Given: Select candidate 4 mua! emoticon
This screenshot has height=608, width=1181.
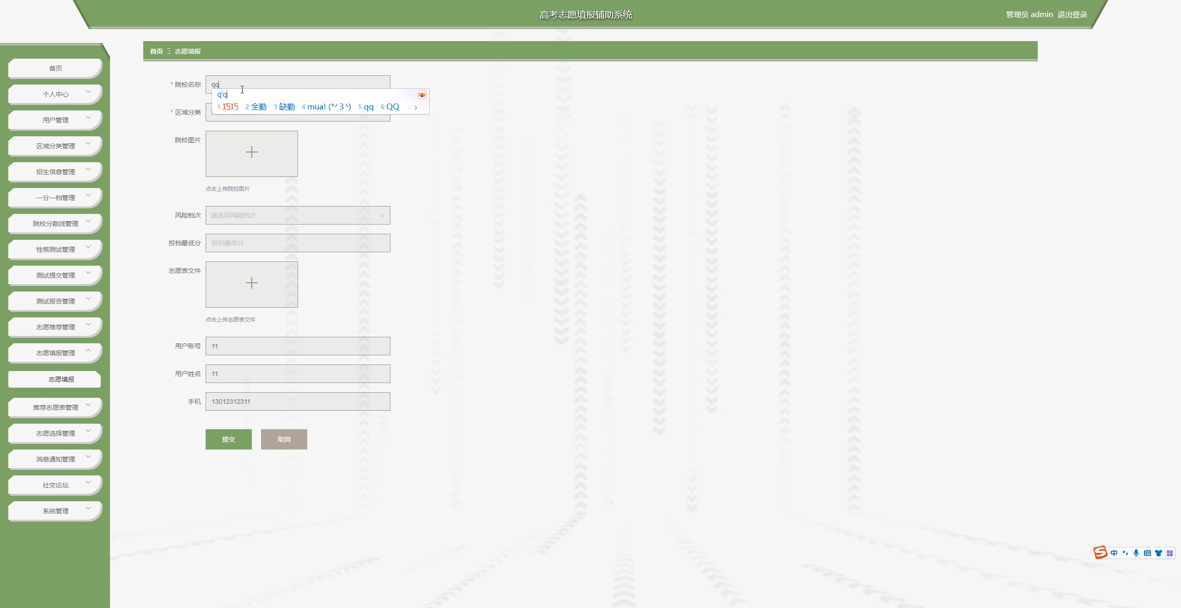Looking at the screenshot, I should 326,107.
